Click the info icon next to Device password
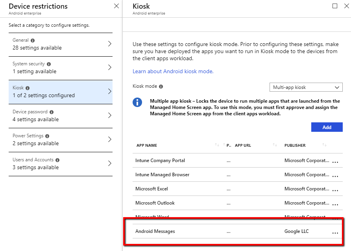This screenshot has height=251, width=351. [x=52, y=112]
